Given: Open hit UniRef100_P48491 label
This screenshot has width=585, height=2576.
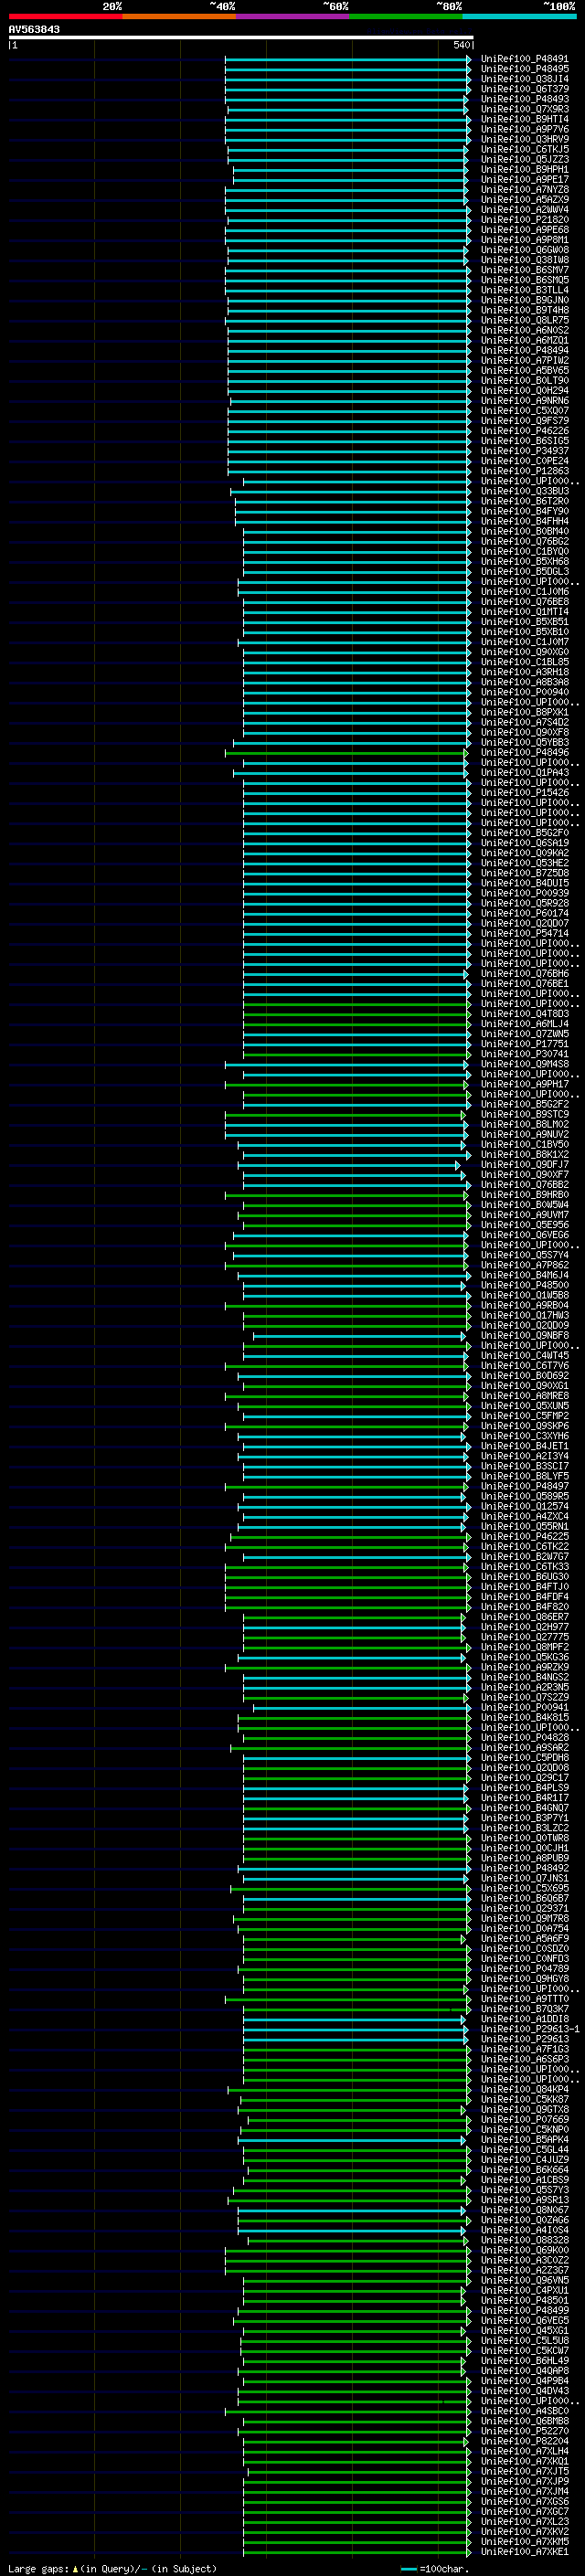Looking at the screenshot, I should [524, 59].
